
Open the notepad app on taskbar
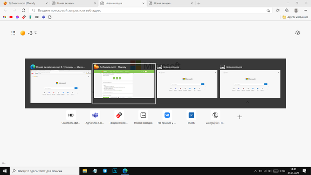pyautogui.click(x=95, y=171)
